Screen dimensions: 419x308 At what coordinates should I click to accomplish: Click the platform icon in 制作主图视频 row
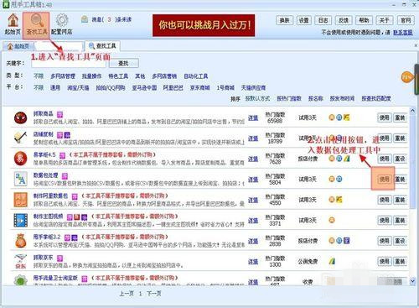point(332,220)
